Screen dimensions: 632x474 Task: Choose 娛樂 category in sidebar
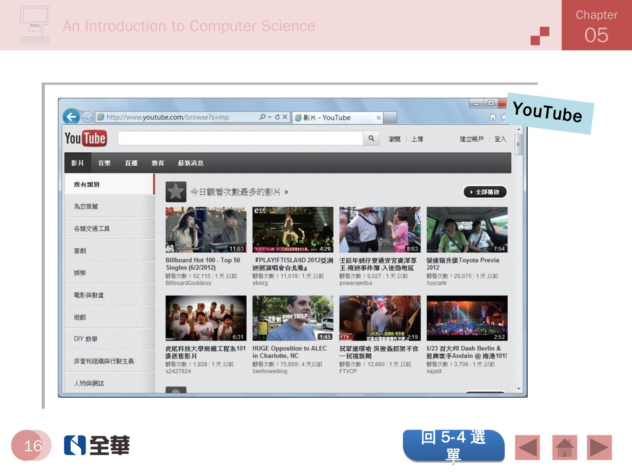tap(110, 273)
